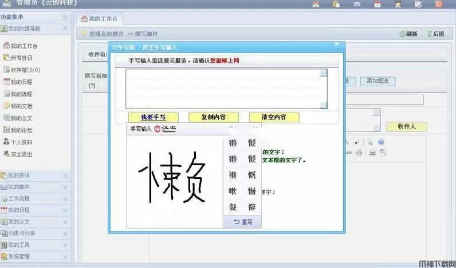Click the yellow 收件人 button

(x=407, y=126)
